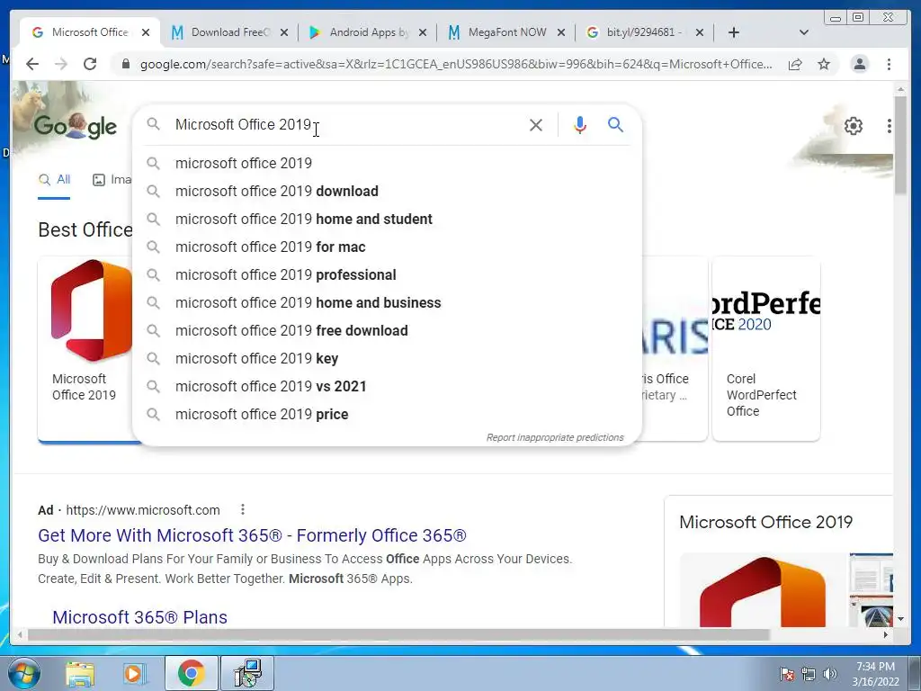Choose suggestion "microsoft office 2019 for mac"
The height and width of the screenshot is (691, 921).
(x=387, y=247)
